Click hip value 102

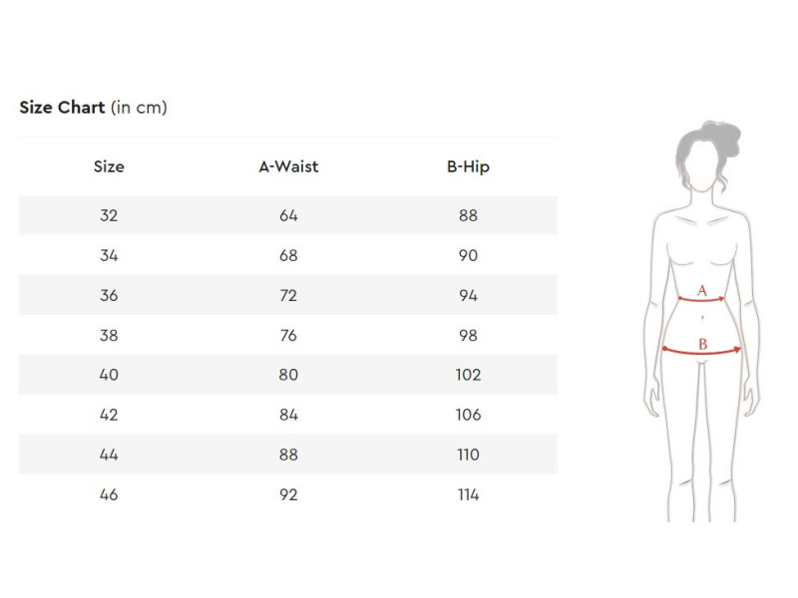468,375
